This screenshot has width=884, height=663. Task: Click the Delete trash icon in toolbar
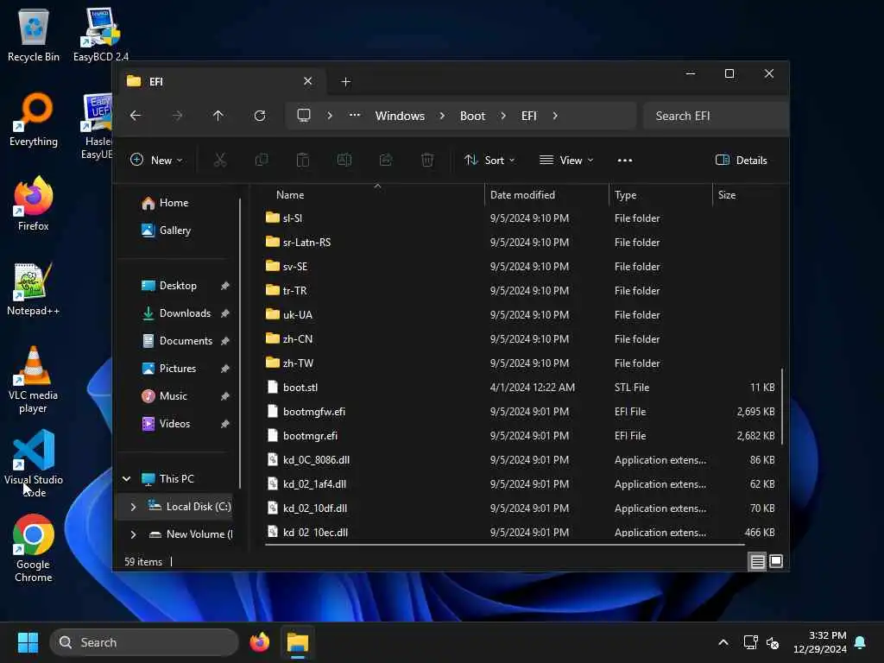(427, 160)
